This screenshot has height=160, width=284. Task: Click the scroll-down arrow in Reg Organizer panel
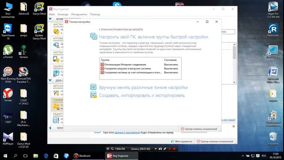[x=234, y=82]
